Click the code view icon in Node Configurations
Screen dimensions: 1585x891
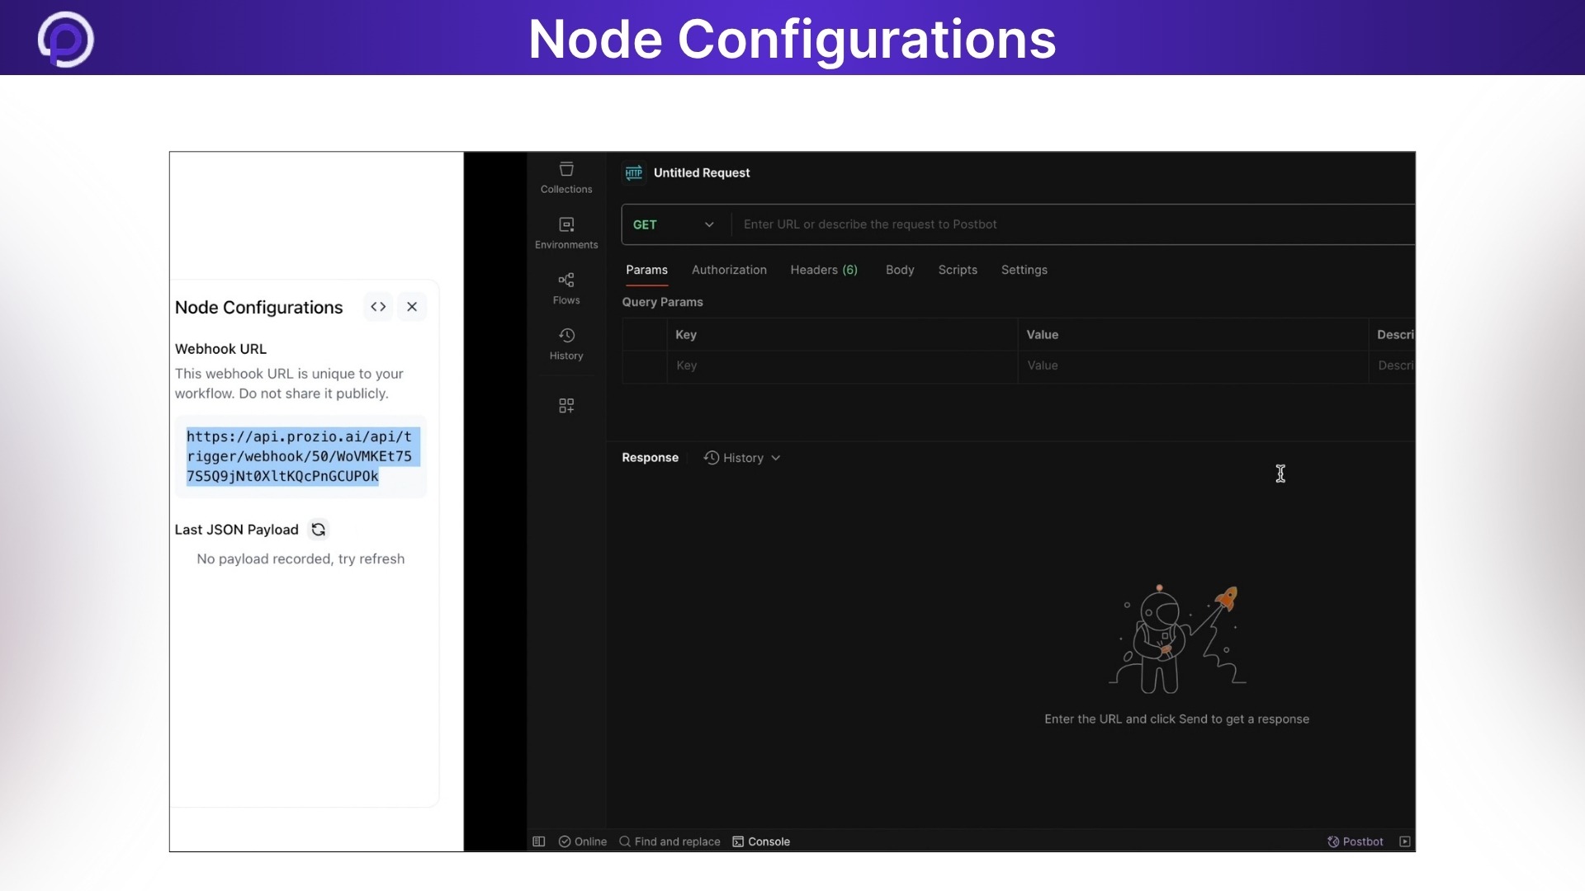[x=378, y=306]
